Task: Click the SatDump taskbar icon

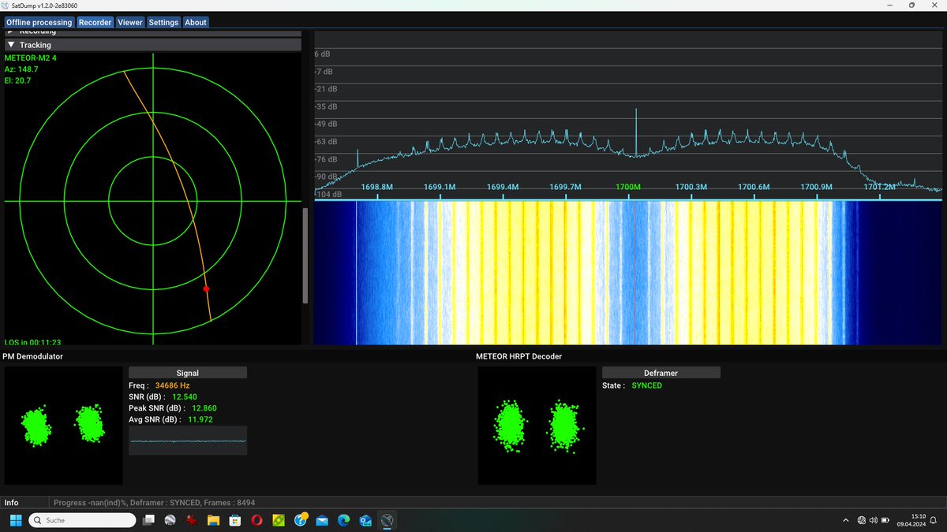Action: 387,520
